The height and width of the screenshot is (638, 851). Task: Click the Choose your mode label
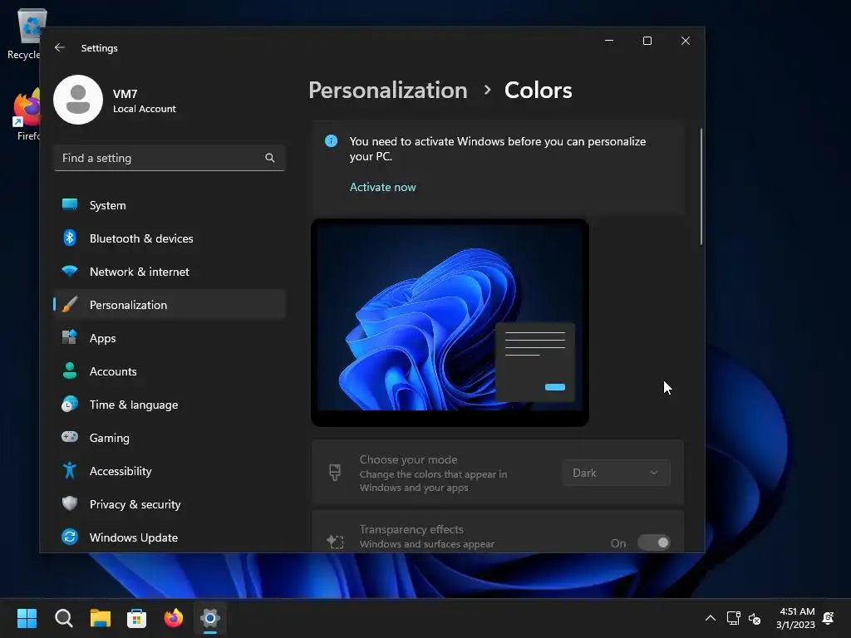[408, 459]
